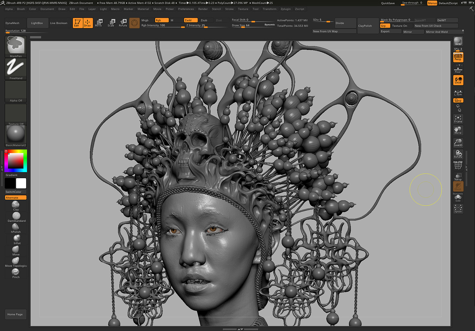Open the Preferences menu
The image size is (475, 331).
[x=186, y=9]
